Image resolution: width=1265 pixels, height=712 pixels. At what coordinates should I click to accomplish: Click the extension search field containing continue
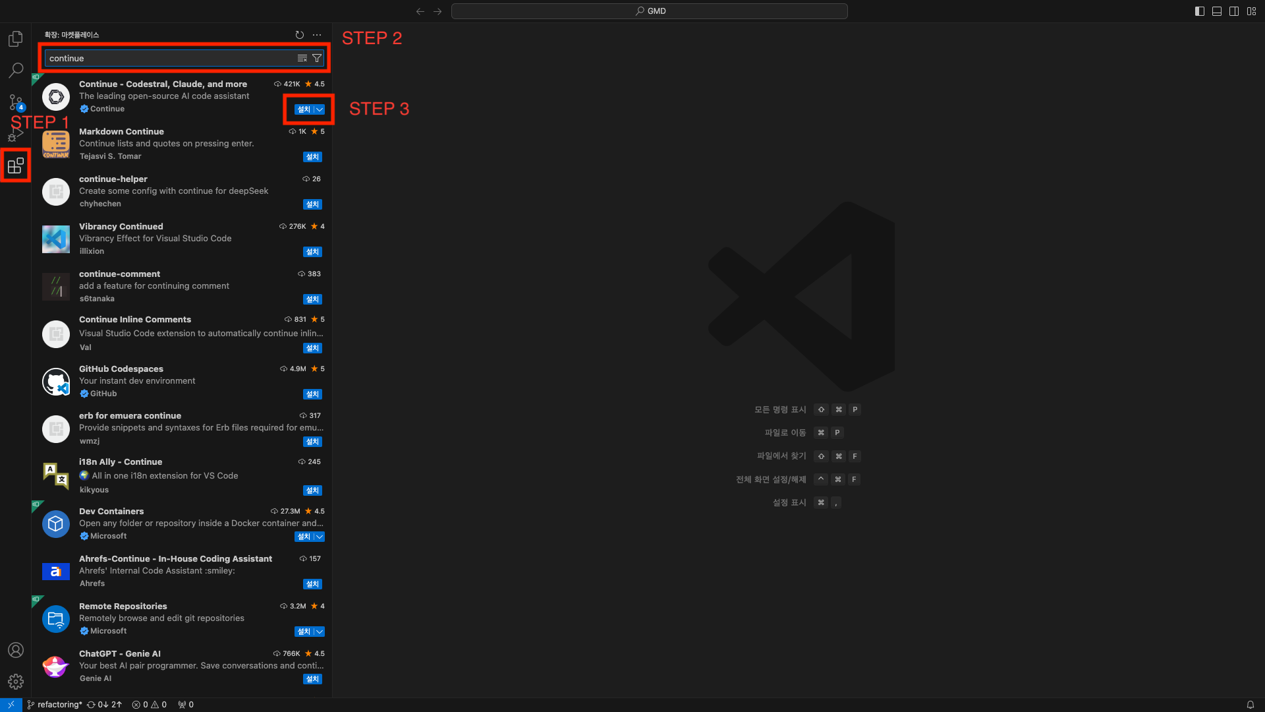point(168,59)
